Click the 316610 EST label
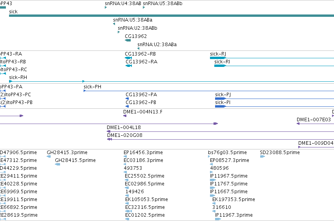The width and height of the screenshot is (334, 221). (x=222, y=207)
